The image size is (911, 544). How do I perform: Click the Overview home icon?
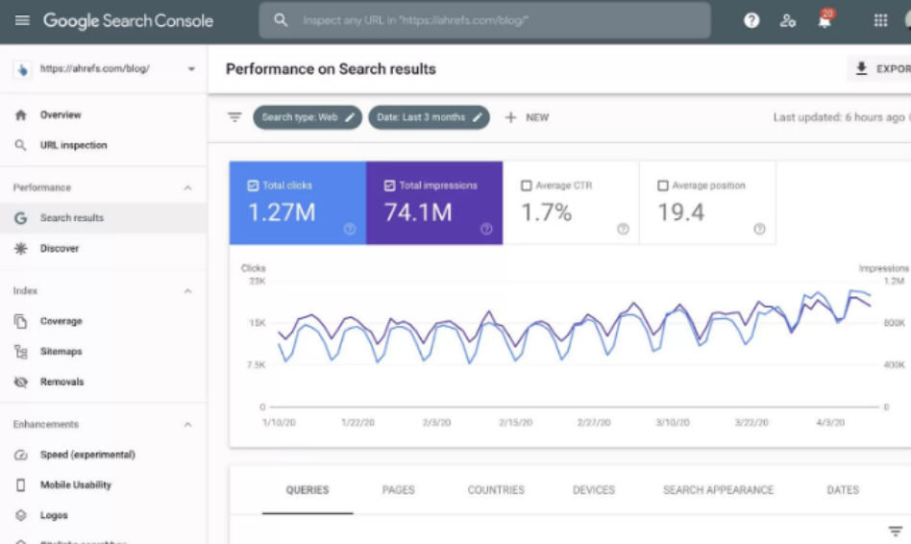coord(21,115)
